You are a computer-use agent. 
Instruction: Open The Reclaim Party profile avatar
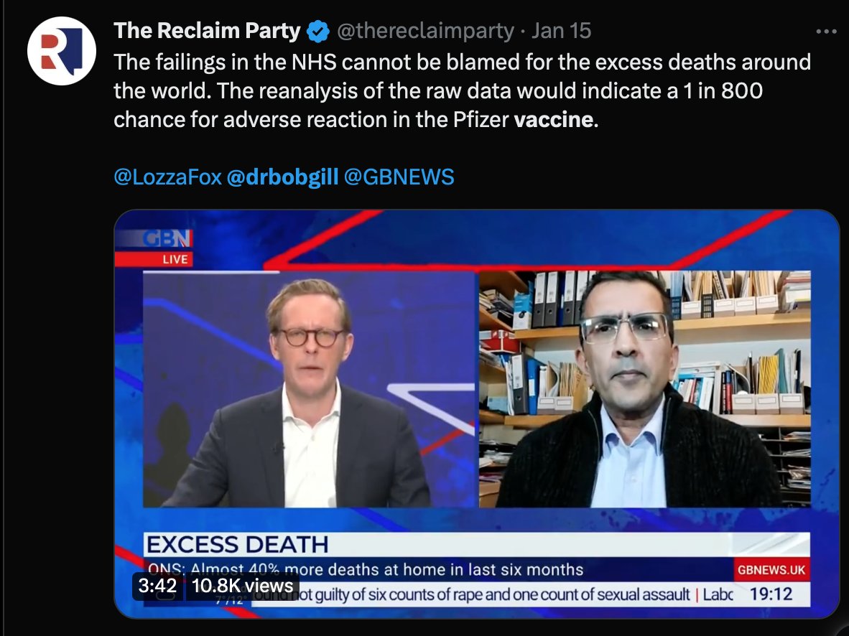61,51
